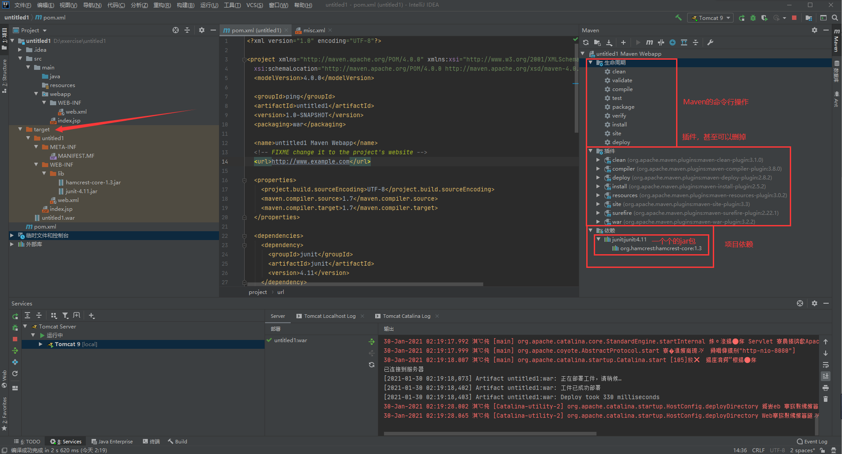
Task: Open 6: TODO tool window
Action: pyautogui.click(x=27, y=441)
